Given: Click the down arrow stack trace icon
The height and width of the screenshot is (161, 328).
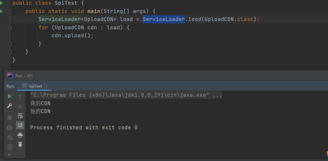Looking at the screenshot, I should (x=20, y=106).
